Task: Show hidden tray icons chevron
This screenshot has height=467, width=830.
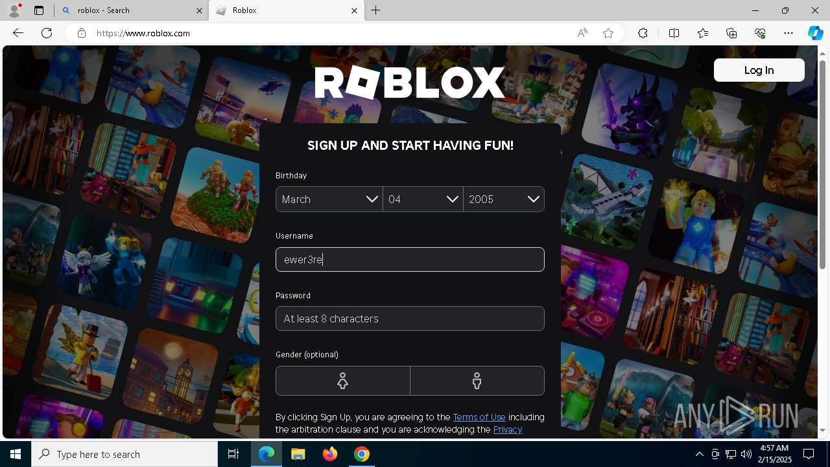Action: pyautogui.click(x=699, y=454)
